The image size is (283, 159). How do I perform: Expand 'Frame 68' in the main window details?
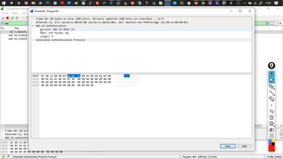tap(2, 131)
